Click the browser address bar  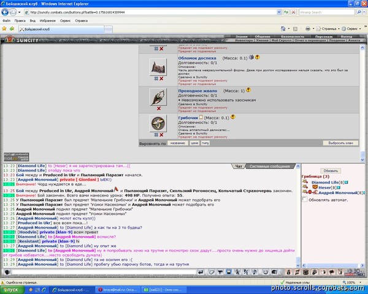click(153, 12)
